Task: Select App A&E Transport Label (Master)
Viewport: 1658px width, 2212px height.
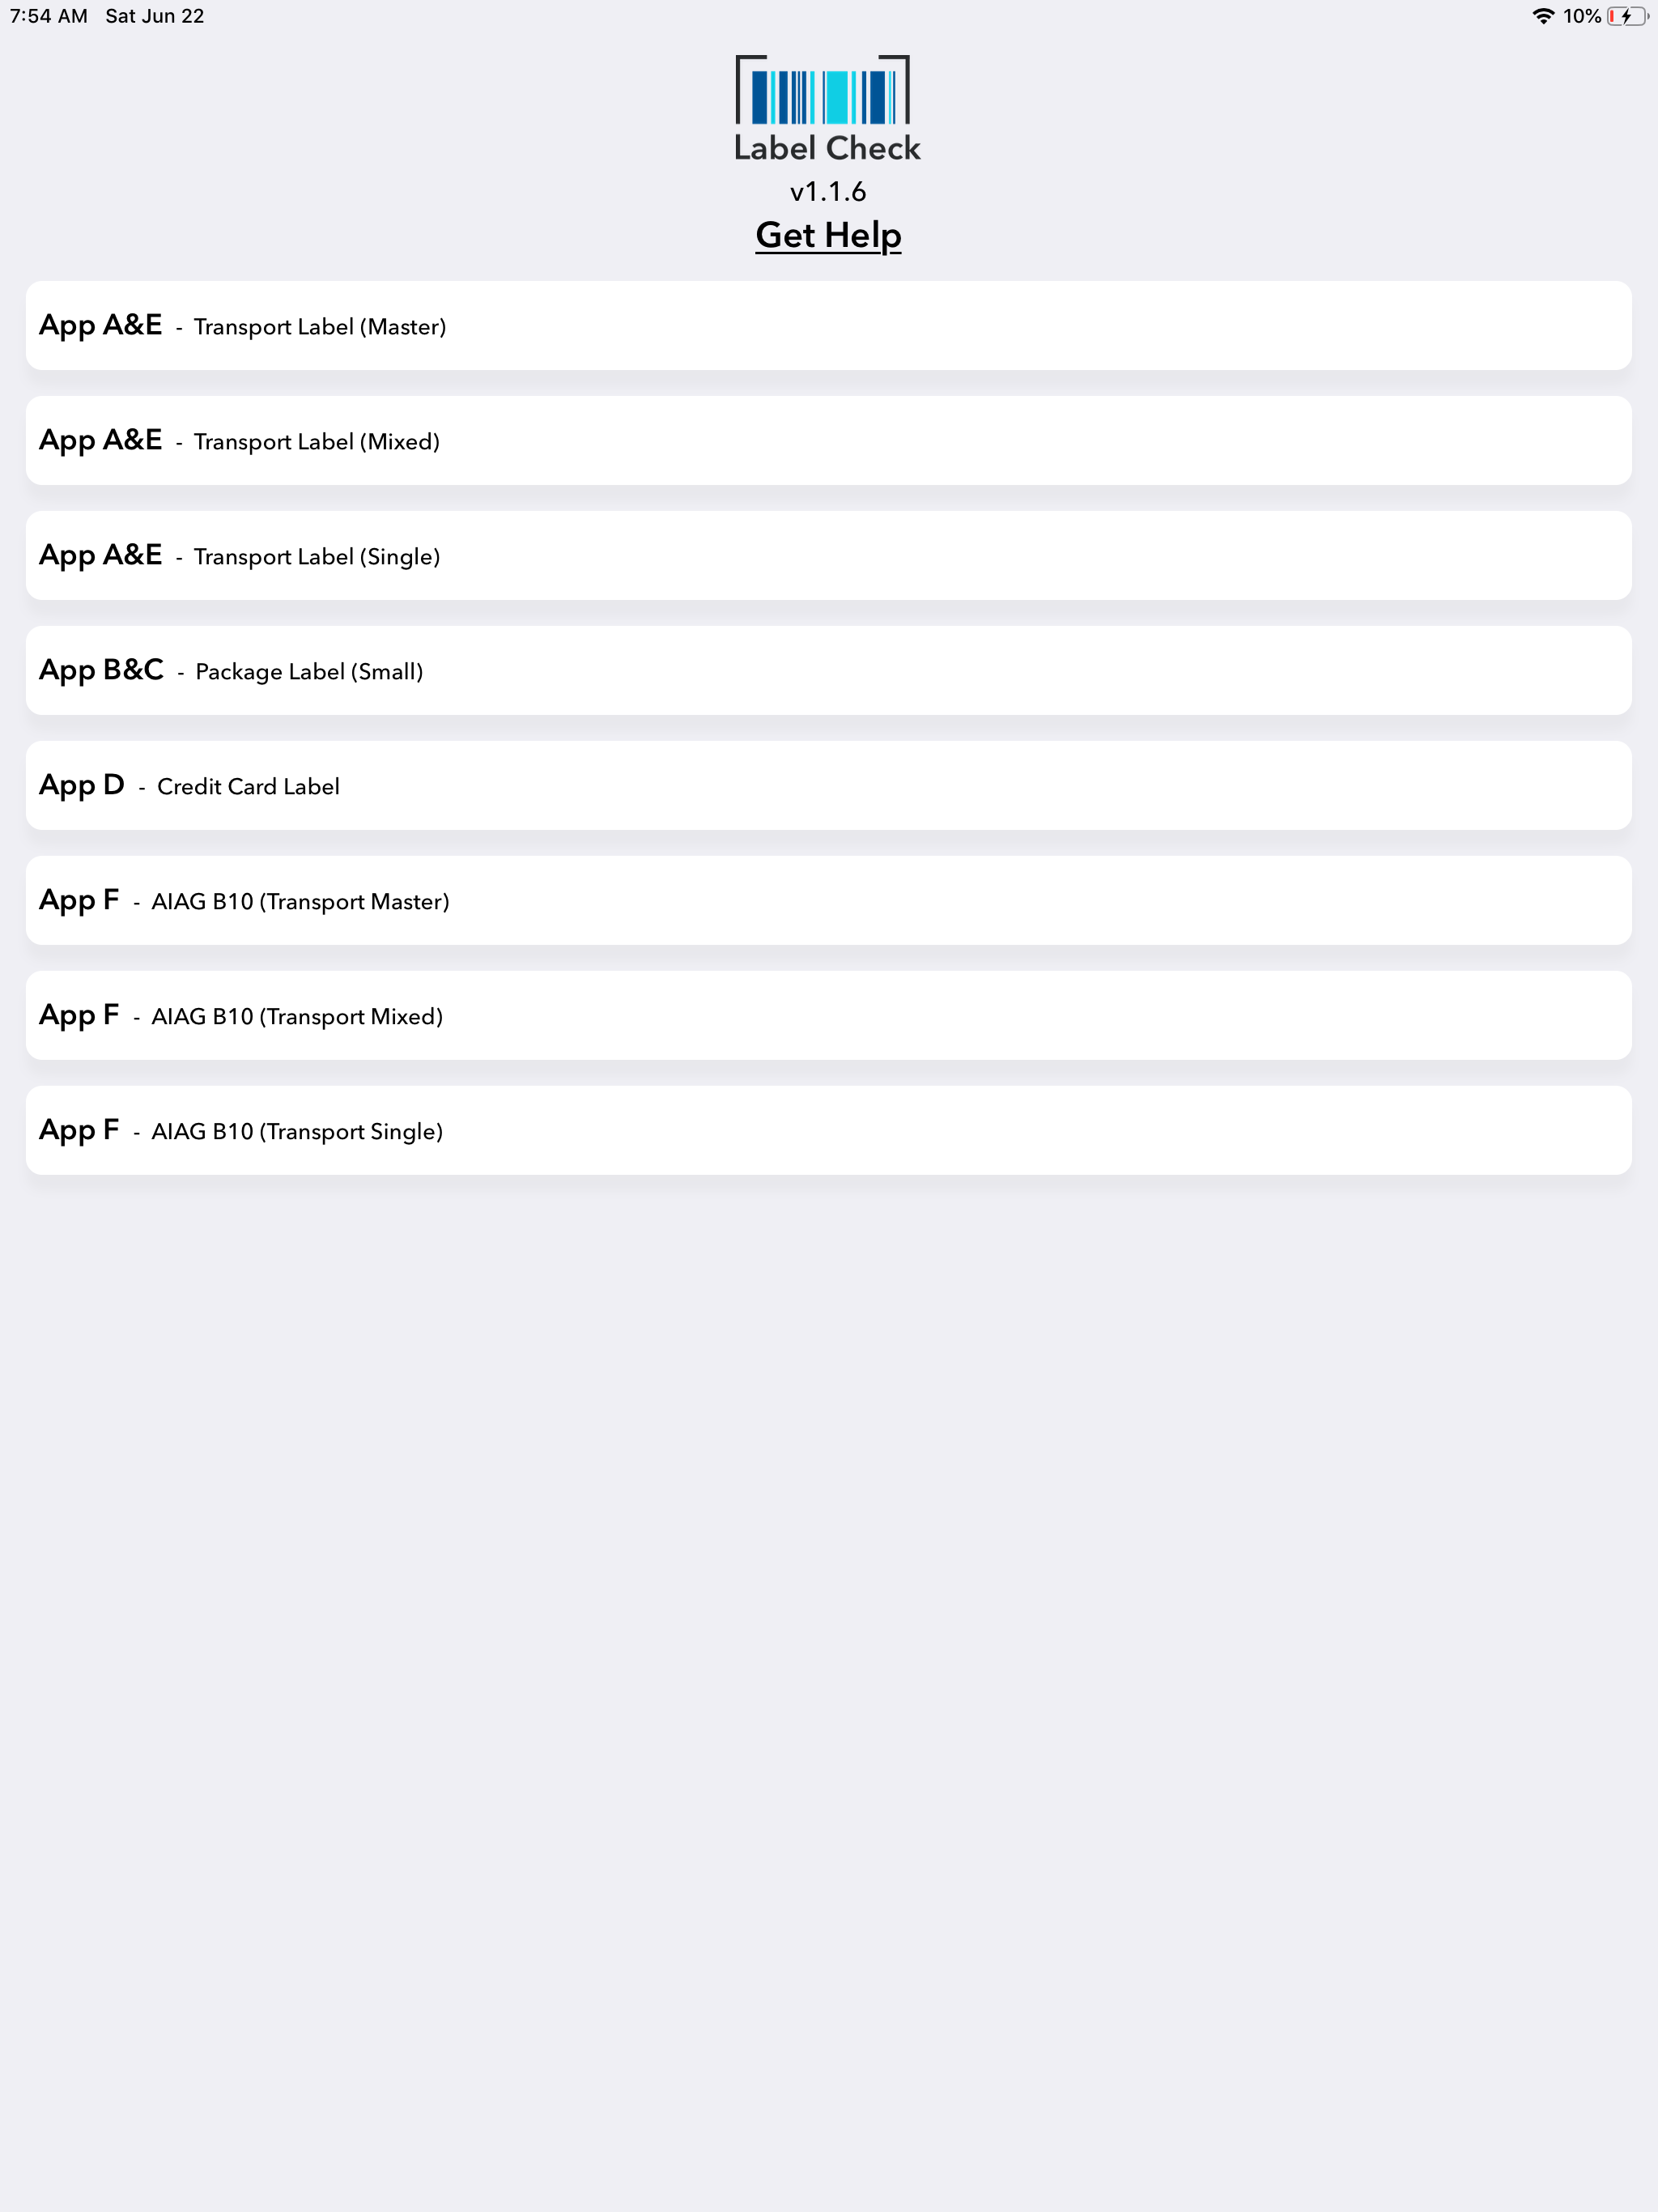Action: point(828,325)
